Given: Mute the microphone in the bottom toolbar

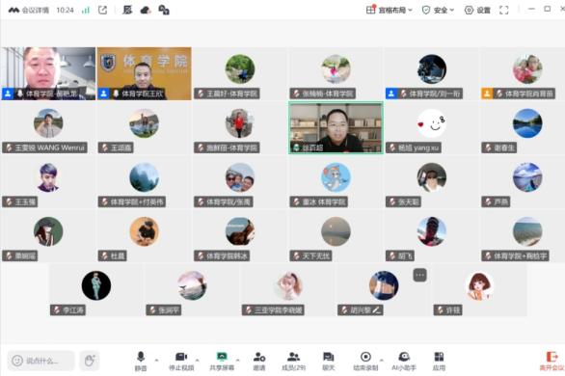Looking at the screenshot, I should pos(141,361).
